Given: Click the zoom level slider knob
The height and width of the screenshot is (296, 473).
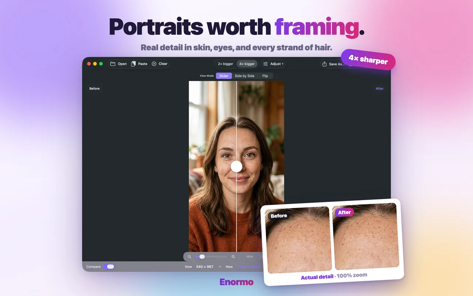Looking at the screenshot, I should 202,256.
